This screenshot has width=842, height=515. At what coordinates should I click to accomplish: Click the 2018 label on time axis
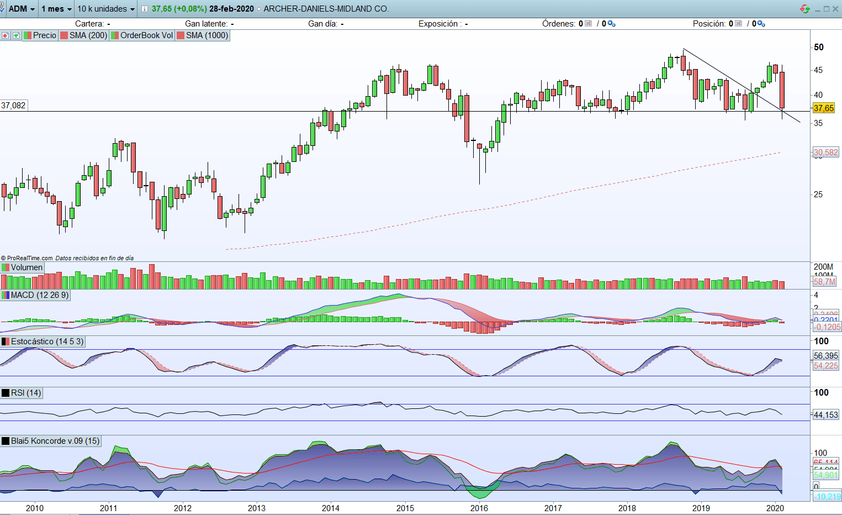coord(627,508)
